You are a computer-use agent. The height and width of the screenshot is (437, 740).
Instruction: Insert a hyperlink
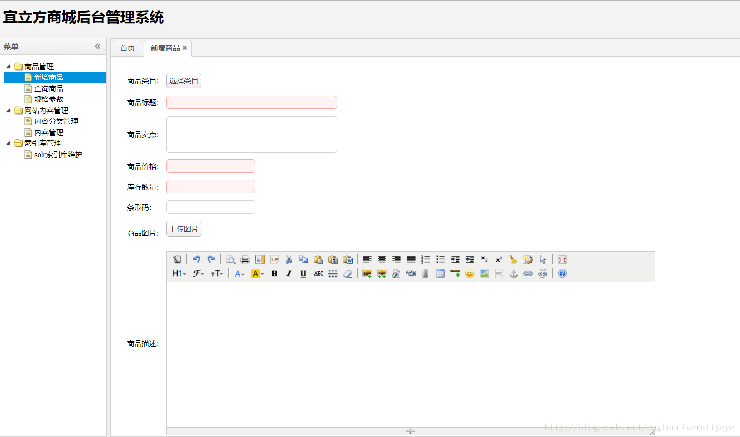(x=528, y=274)
